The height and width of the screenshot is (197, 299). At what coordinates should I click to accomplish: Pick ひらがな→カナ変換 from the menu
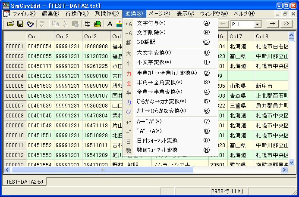tap(161, 101)
